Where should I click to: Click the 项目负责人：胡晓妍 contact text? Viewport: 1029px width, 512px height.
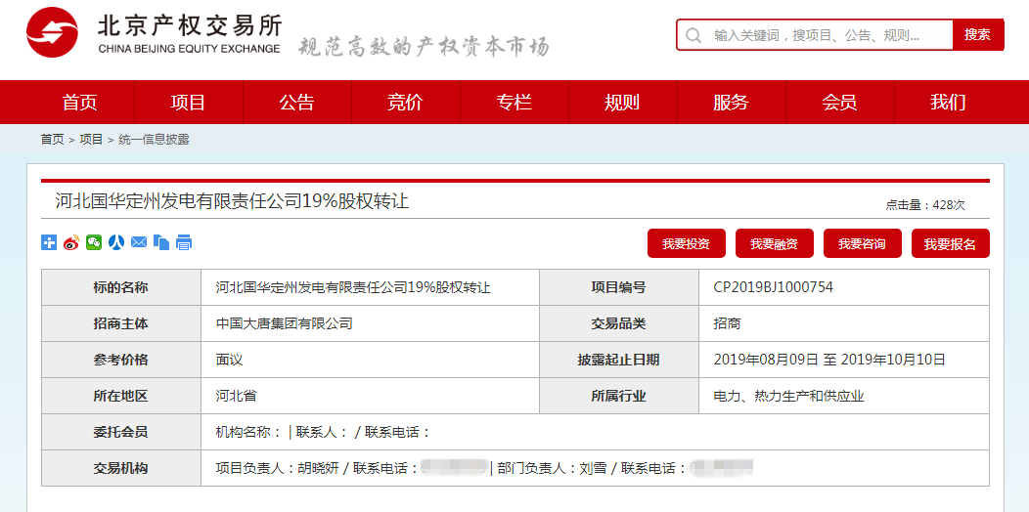pyautogui.click(x=279, y=468)
